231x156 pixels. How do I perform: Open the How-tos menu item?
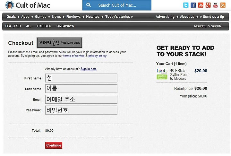tap(93, 17)
